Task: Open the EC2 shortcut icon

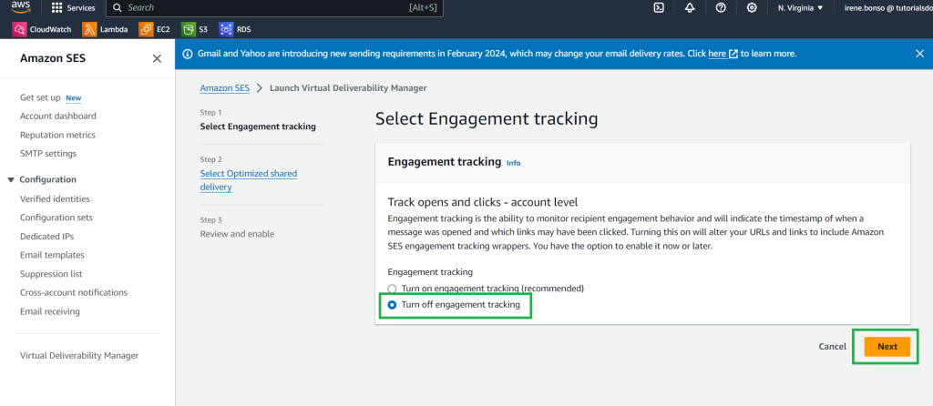Action: [x=146, y=29]
